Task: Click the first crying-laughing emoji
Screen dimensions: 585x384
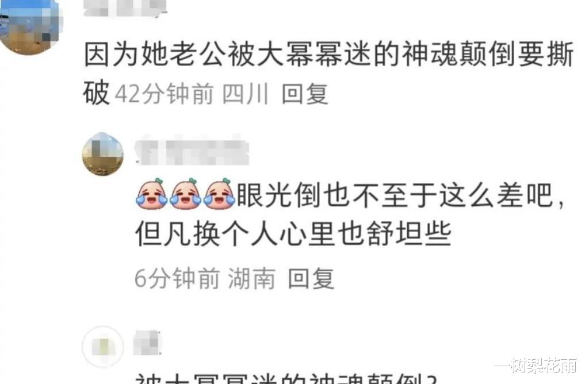Action: click(x=151, y=193)
